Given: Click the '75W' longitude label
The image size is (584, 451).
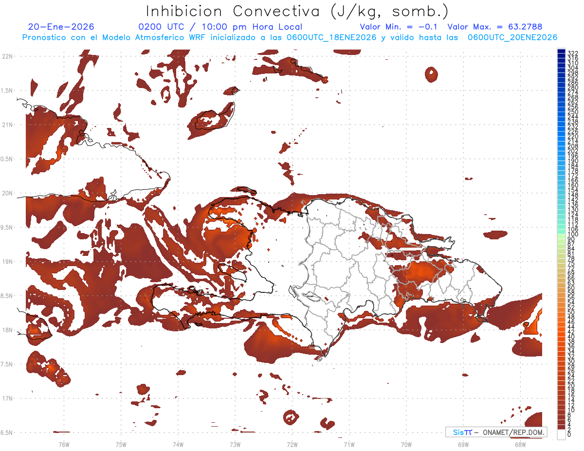Looking at the screenshot, I should pyautogui.click(x=121, y=444).
